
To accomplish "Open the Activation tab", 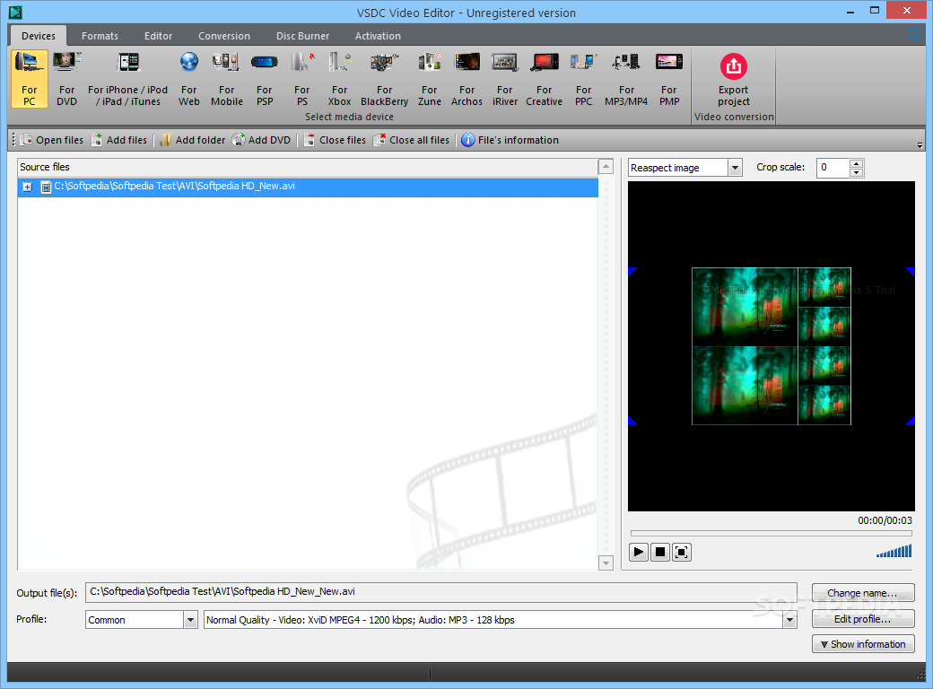I will tap(378, 36).
